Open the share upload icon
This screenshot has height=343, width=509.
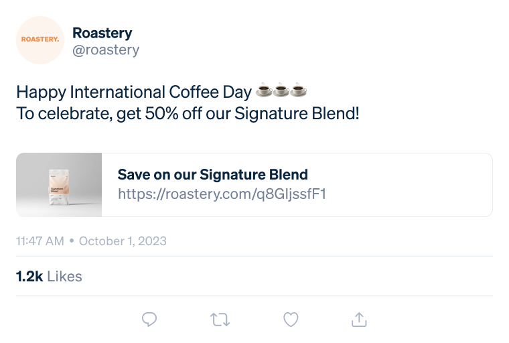pos(359,320)
